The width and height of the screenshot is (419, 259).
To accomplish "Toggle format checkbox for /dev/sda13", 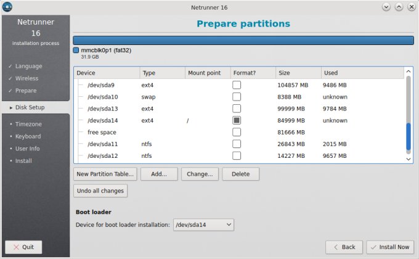I will 237,109.
